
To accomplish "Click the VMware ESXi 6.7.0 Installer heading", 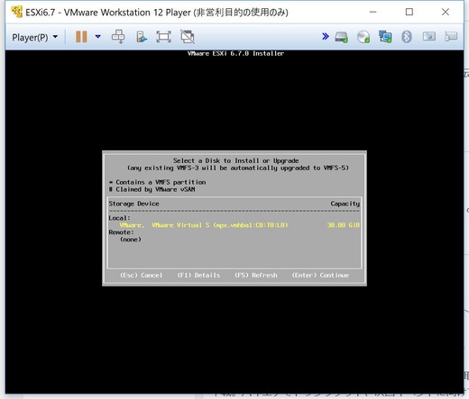I will tap(235, 53).
